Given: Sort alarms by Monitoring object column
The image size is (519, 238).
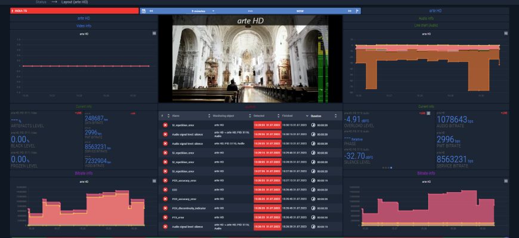Looking at the screenshot, I should [x=230, y=115].
